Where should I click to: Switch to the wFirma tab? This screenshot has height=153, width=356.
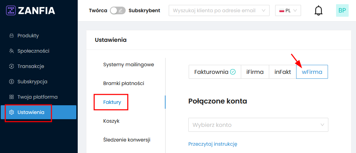pyautogui.click(x=312, y=72)
